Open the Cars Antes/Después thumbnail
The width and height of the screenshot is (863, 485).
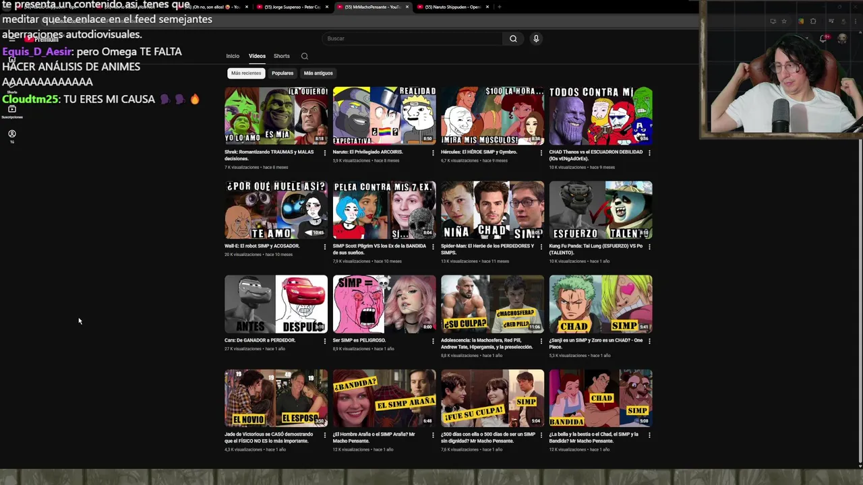pos(276,304)
